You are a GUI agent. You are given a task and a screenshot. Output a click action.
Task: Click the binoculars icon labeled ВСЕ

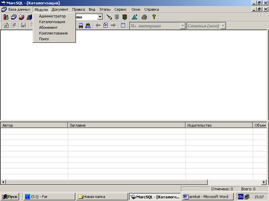coord(88,26)
